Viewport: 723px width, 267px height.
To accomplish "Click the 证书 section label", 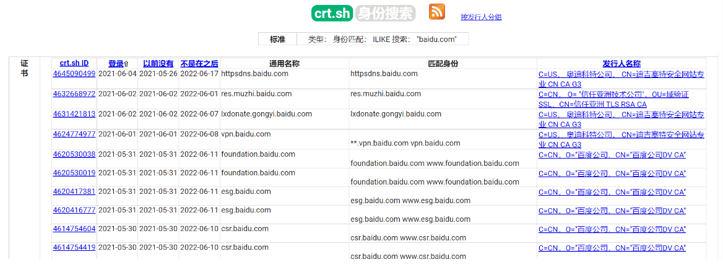I will (24, 68).
